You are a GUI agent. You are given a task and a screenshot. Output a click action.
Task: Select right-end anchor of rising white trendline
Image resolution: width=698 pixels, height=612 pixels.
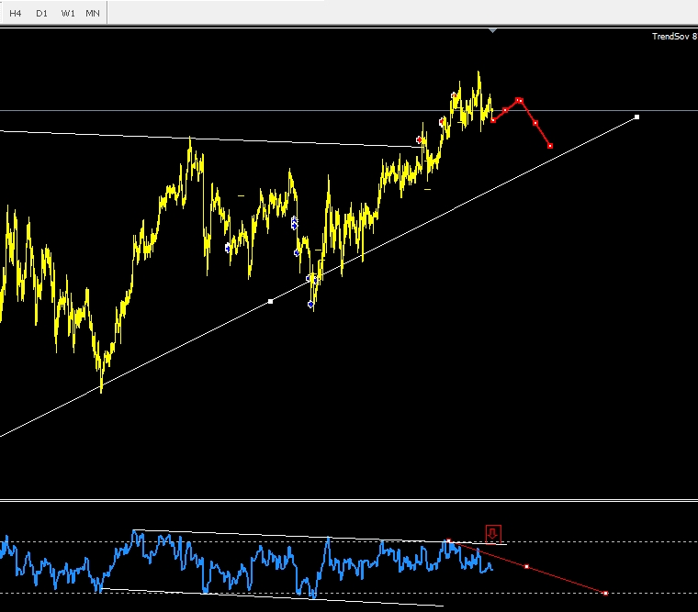click(636, 117)
